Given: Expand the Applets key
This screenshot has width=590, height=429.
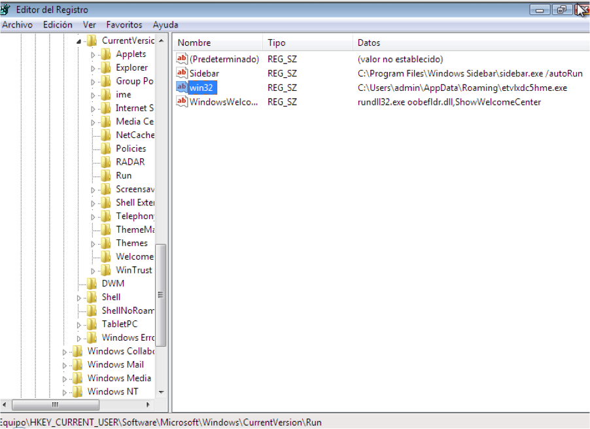Looking at the screenshot, I should (x=93, y=55).
